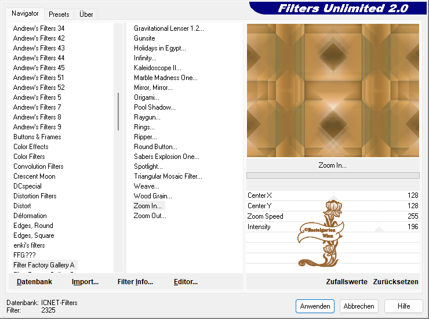The image size is (429, 319).
Task: Select Andrew's Filters 8 category
Action: pyautogui.click(x=37, y=117)
